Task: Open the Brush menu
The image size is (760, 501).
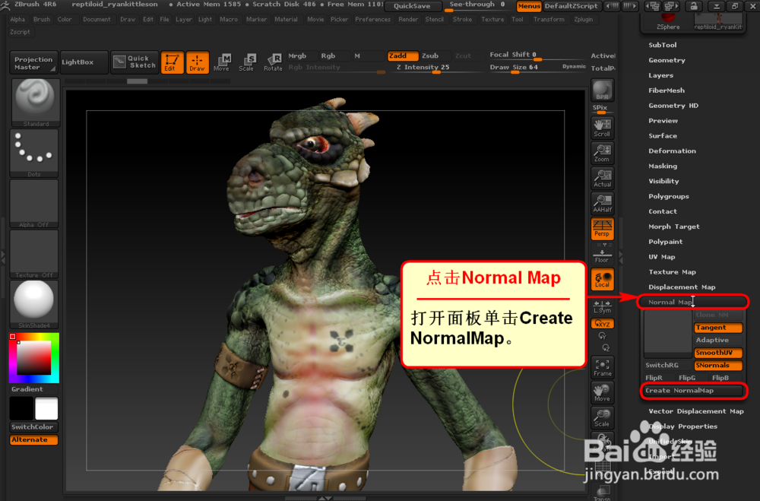Action: coord(42,20)
